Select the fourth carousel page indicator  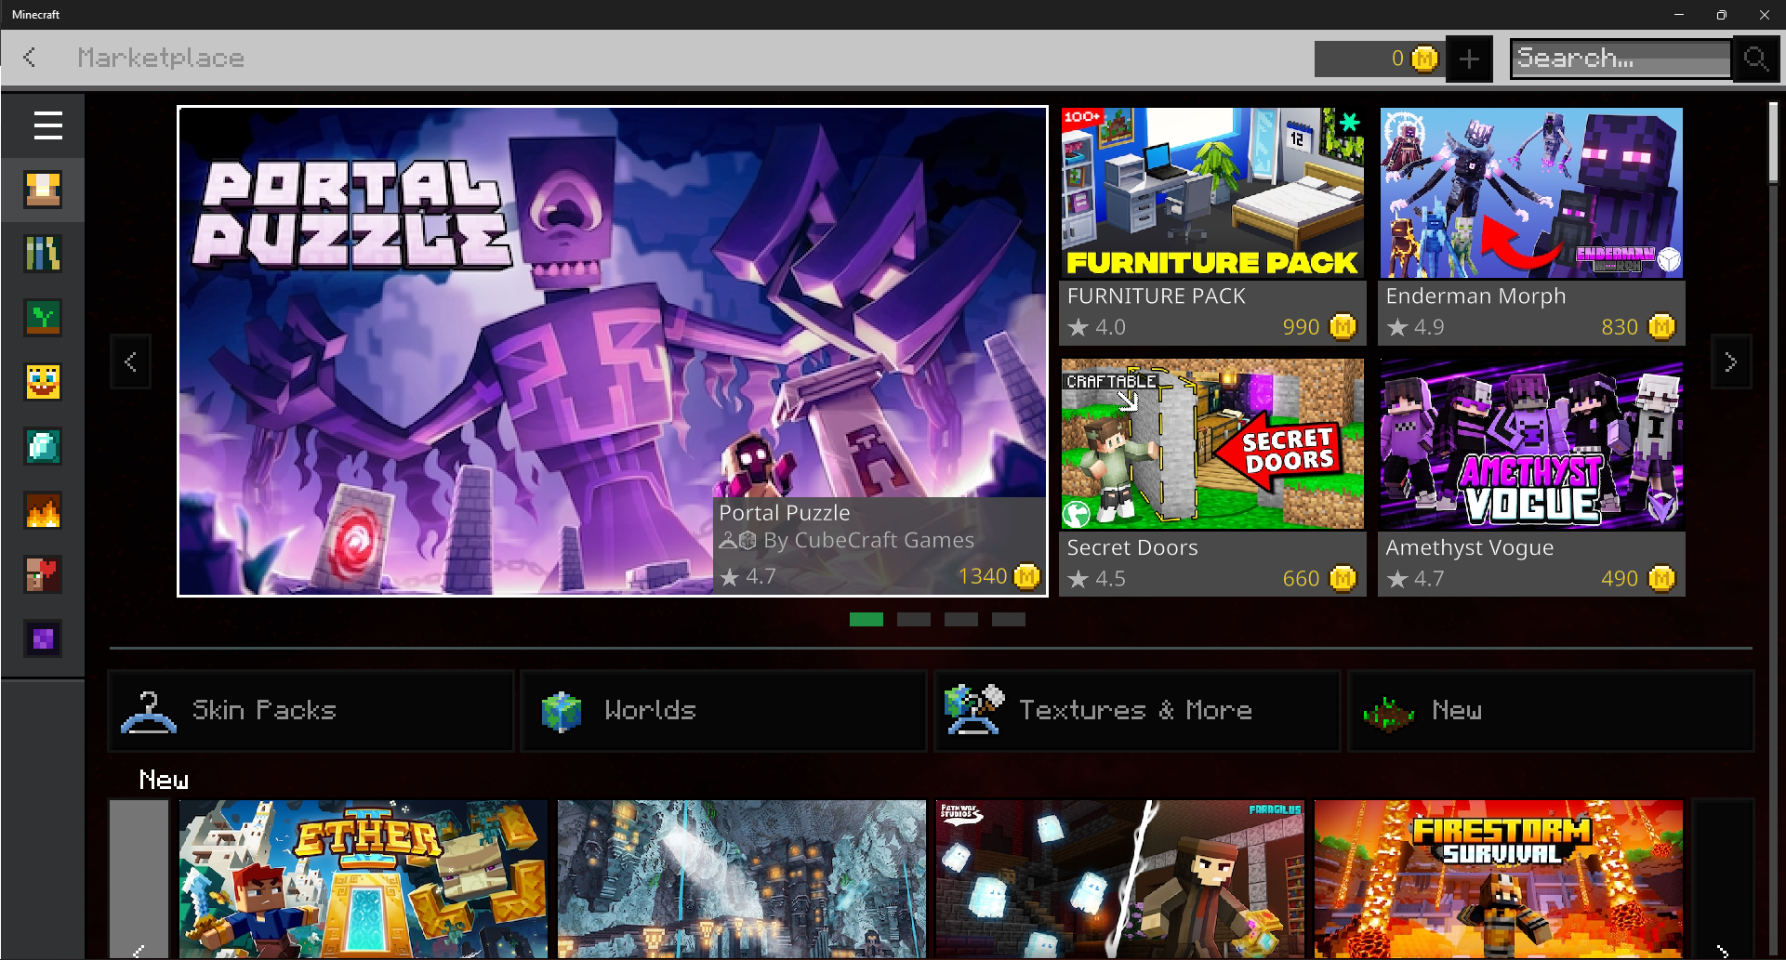click(x=1009, y=619)
